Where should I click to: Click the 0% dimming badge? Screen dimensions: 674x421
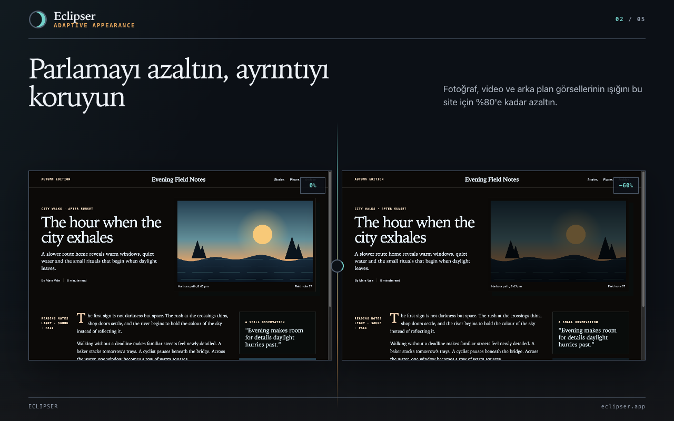point(313,185)
